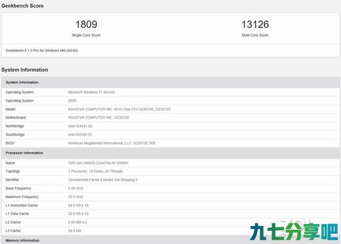This screenshot has width=341, height=244.
Task: Click the gray System Information table header
Action: 170,83
